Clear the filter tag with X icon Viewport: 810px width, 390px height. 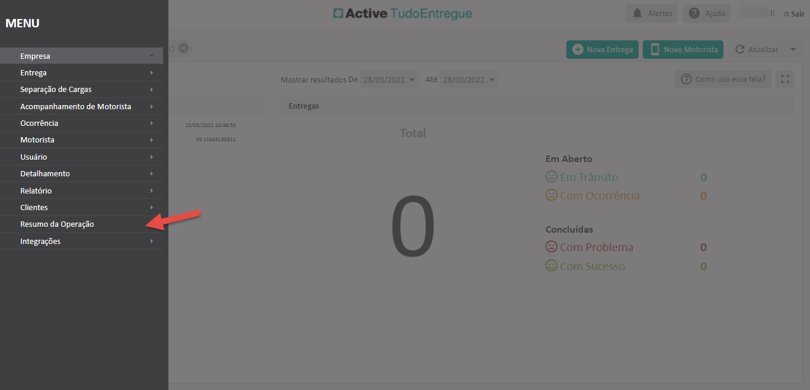[x=183, y=49]
